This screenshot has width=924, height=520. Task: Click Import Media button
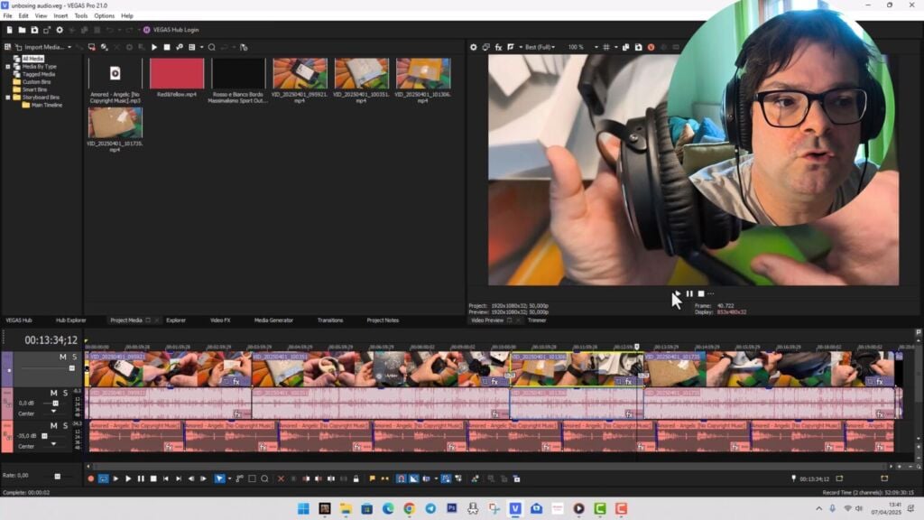coord(40,47)
